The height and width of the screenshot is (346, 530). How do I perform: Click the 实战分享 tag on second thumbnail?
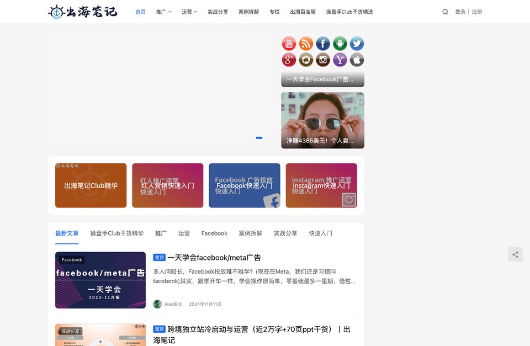tap(71, 332)
